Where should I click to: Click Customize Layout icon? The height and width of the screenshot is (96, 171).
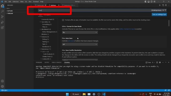[154, 2]
